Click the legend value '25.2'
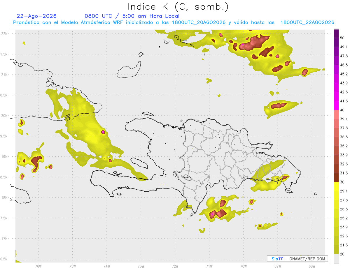This screenshot has width=350, height=270. [344, 218]
